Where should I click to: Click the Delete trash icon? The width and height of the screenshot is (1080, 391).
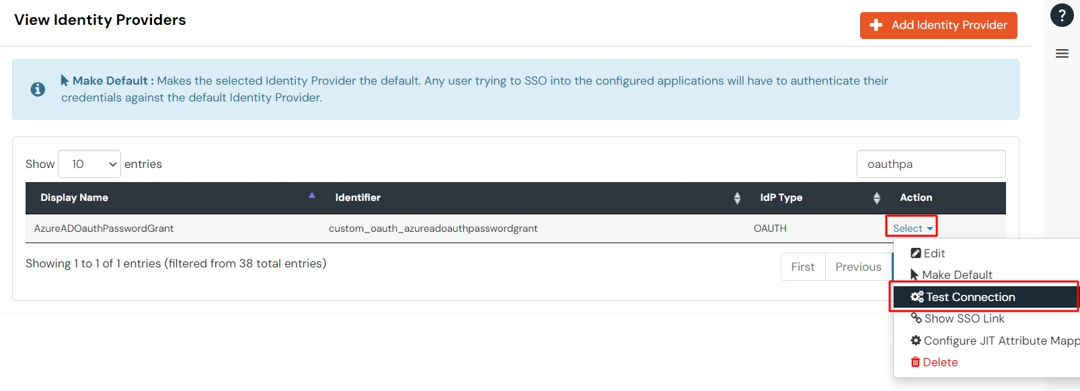(x=915, y=362)
